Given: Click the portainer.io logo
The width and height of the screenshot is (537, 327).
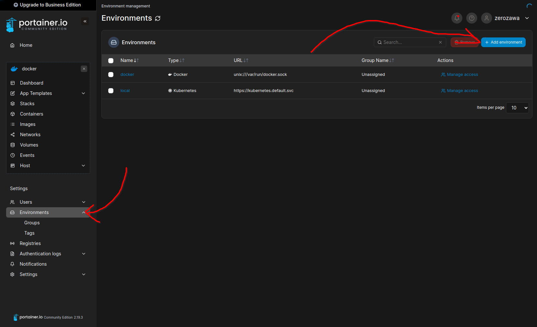Looking at the screenshot, I should point(37,25).
